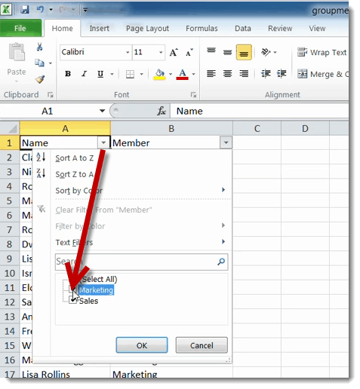Choose Sort A to Z

(x=75, y=158)
